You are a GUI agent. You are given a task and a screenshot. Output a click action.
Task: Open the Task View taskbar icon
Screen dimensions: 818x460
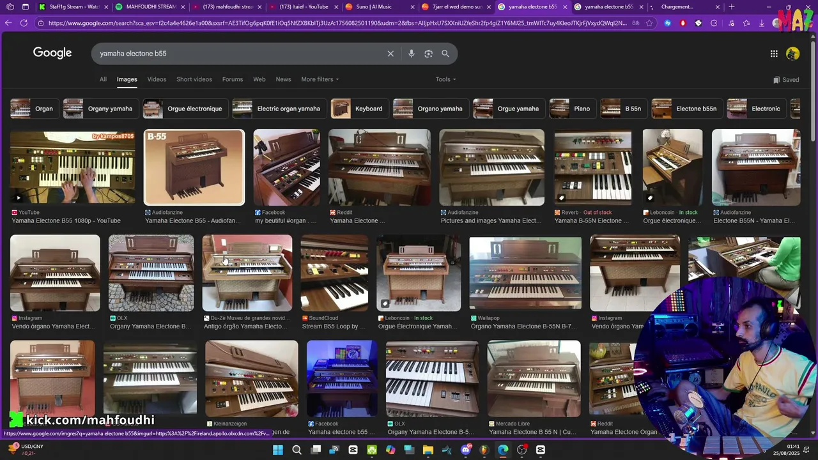(316, 450)
